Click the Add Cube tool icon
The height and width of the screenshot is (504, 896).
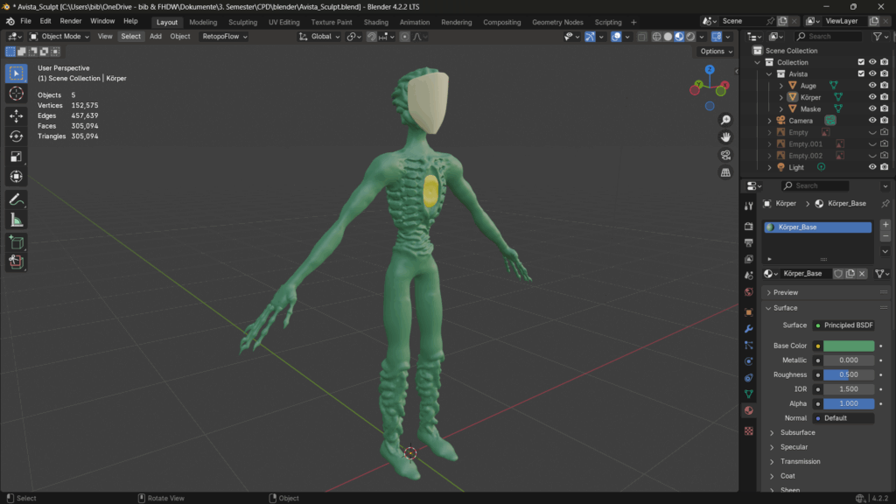[16, 241]
